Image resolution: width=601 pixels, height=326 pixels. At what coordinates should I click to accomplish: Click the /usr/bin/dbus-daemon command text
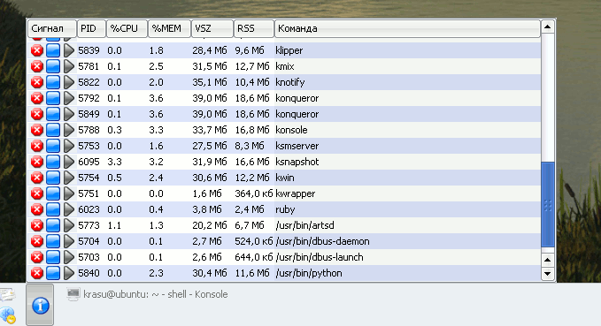click(322, 241)
